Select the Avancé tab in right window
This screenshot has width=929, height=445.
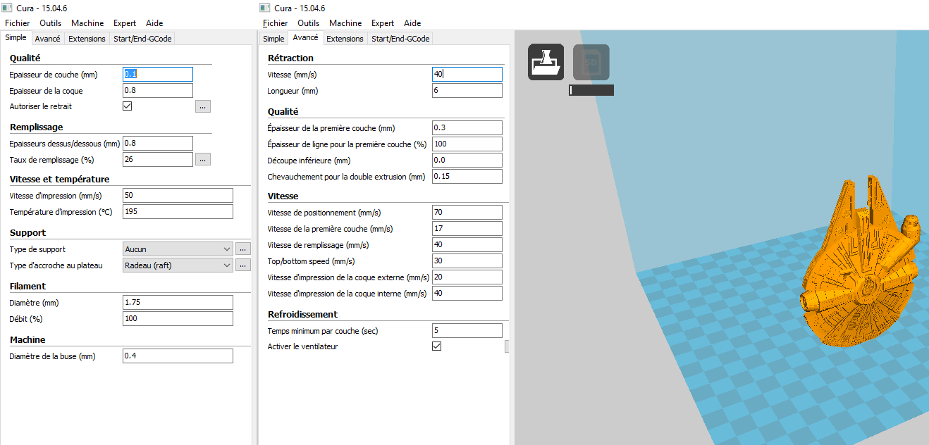point(305,38)
